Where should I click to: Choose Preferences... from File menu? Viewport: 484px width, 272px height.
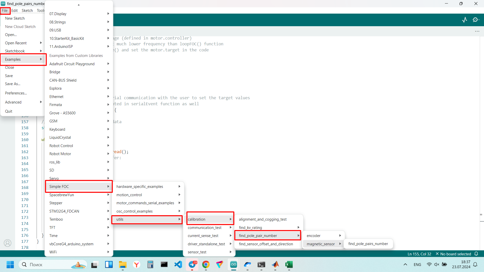[16, 93]
